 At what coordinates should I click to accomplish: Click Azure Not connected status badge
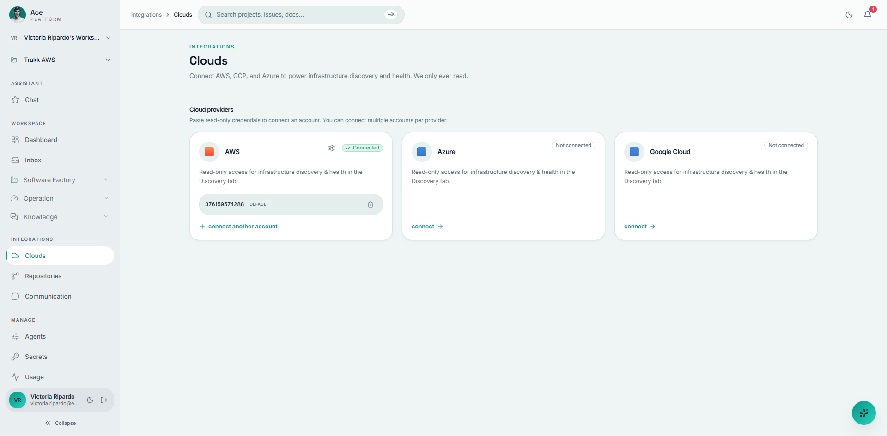[573, 145]
